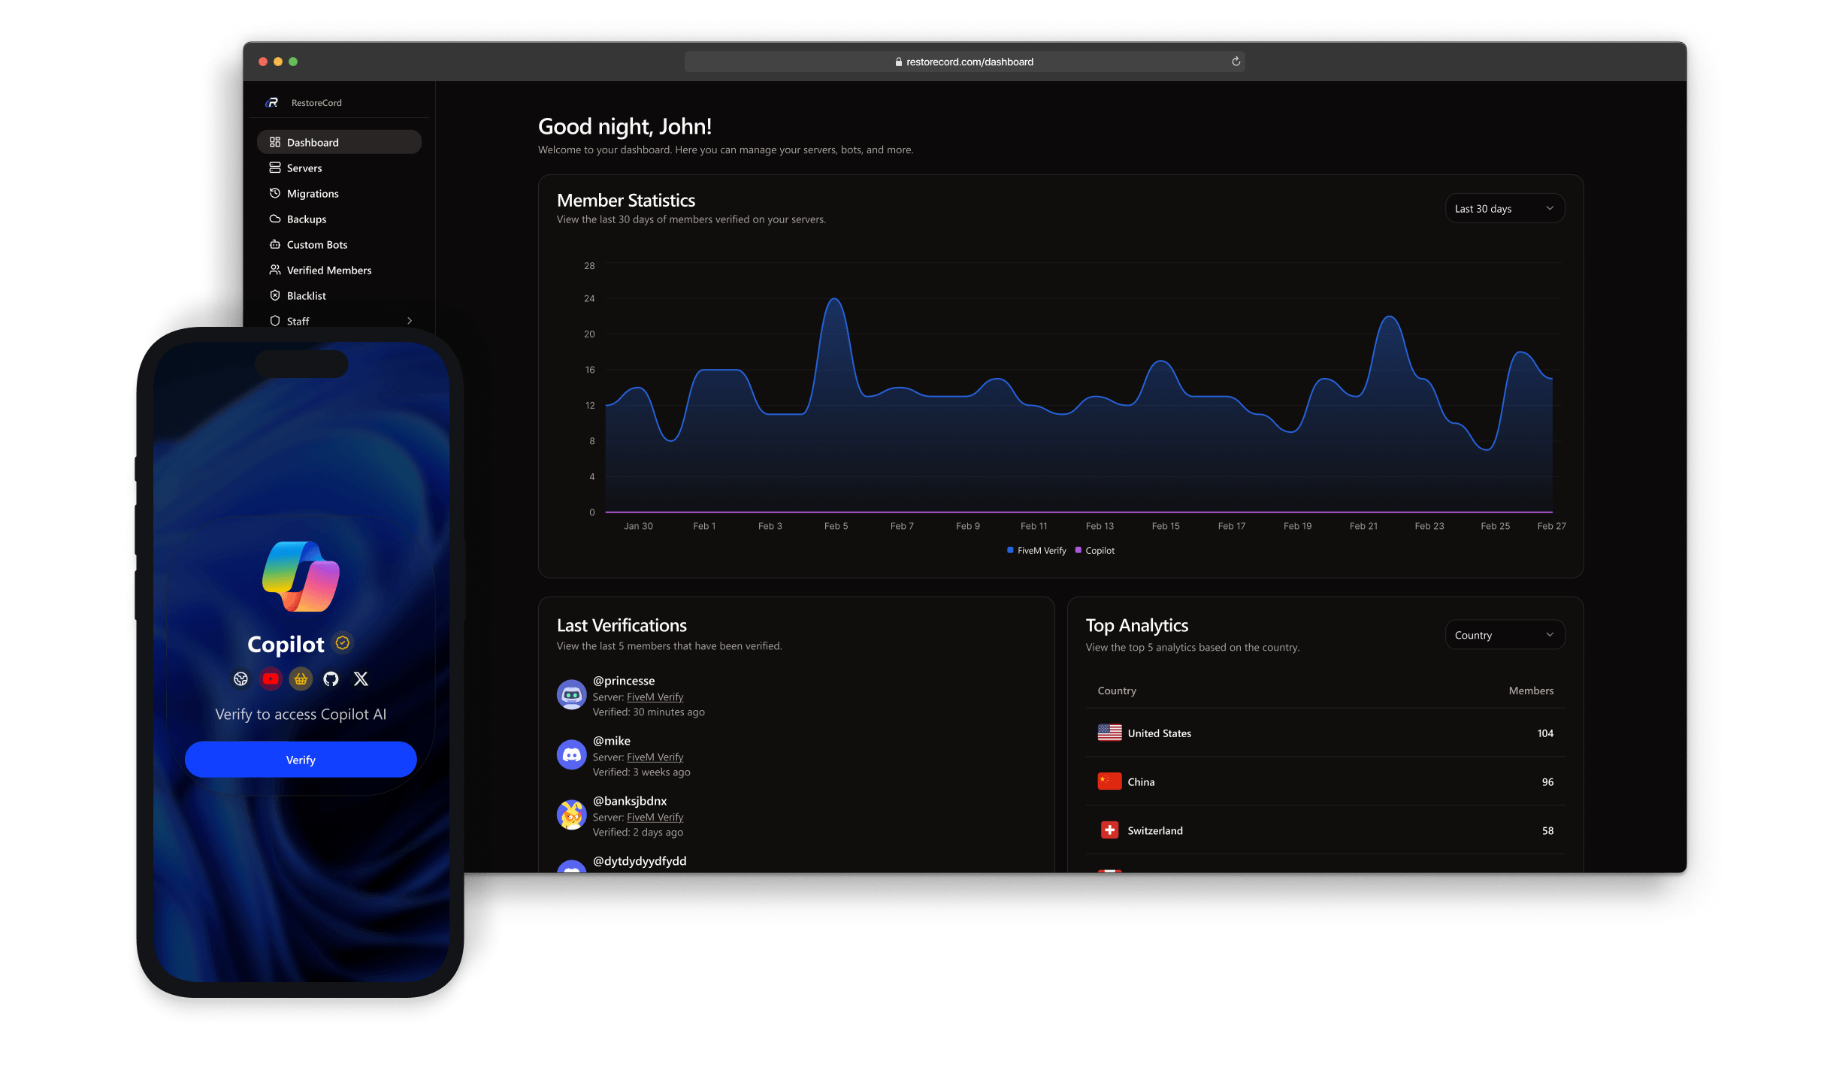The image size is (1821, 1073).
Task: Open FiveM Verify link under @banksjbdnx
Action: click(655, 818)
